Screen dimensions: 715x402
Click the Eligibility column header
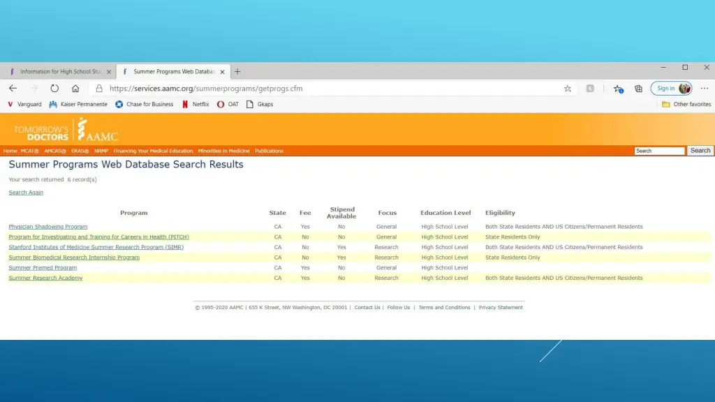click(500, 213)
